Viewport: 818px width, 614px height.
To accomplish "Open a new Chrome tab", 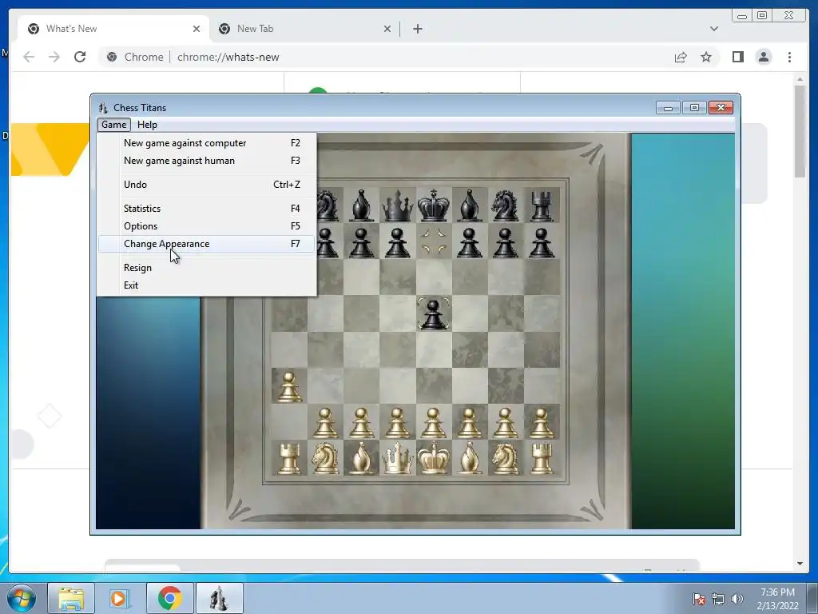I will (417, 29).
